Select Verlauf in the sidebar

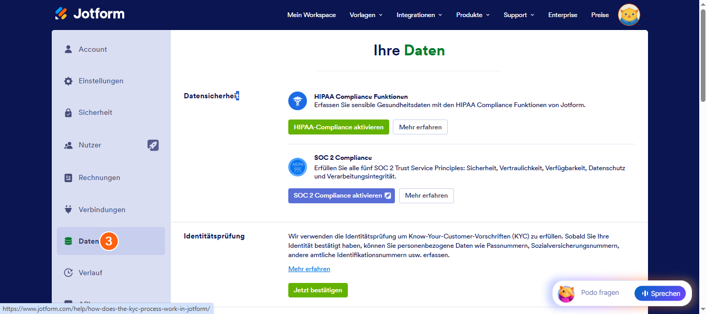[111, 273]
